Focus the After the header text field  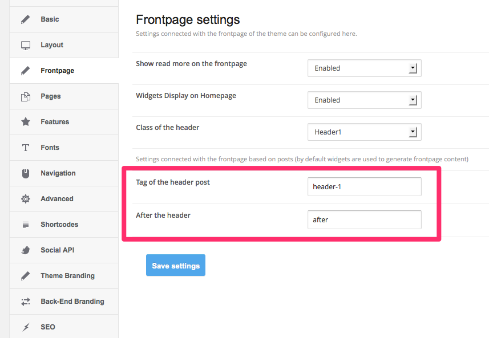tap(364, 219)
